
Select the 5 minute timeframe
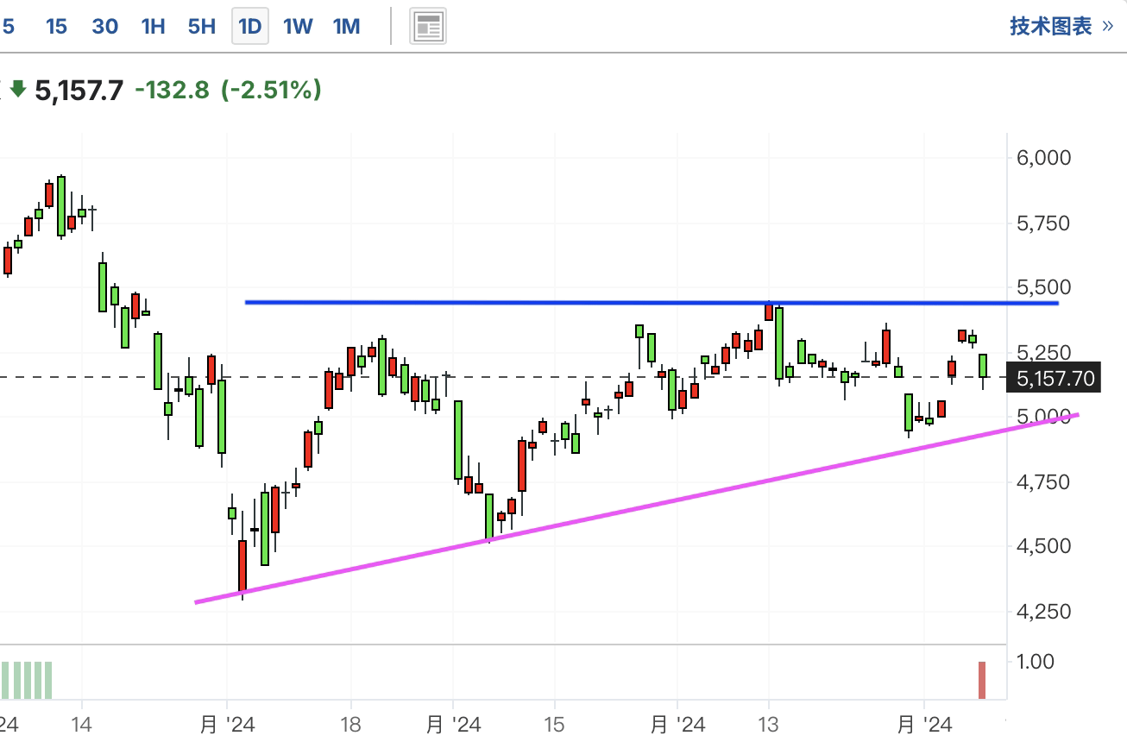(9, 27)
